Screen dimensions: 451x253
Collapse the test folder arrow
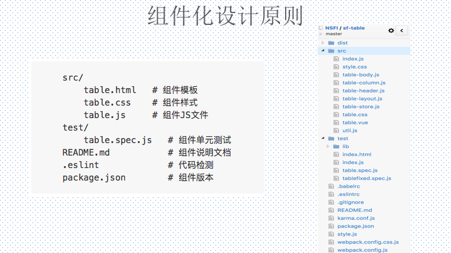323,139
